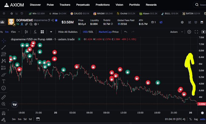The image size is (206, 124).
Task: Open the forecasting position tools
Action: [x=4, y=68]
